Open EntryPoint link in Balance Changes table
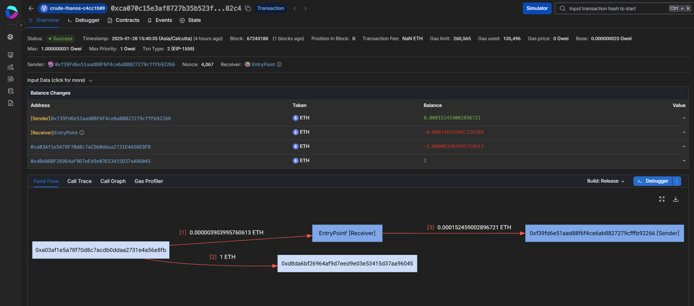This screenshot has width=694, height=306. (66, 133)
